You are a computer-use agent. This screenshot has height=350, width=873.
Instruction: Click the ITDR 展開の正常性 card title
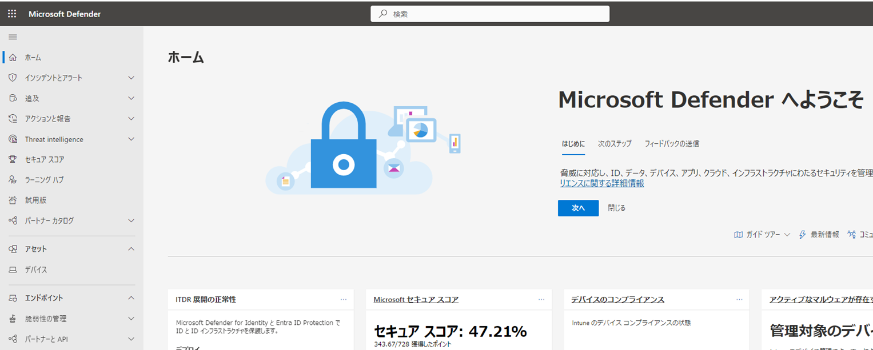click(206, 299)
